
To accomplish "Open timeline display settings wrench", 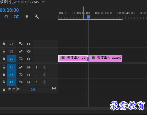I will (x=37, y=17).
